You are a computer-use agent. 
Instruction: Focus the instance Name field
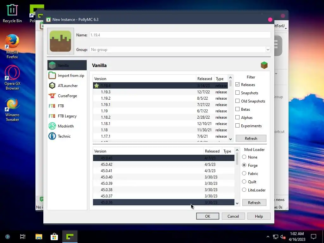coord(180,35)
